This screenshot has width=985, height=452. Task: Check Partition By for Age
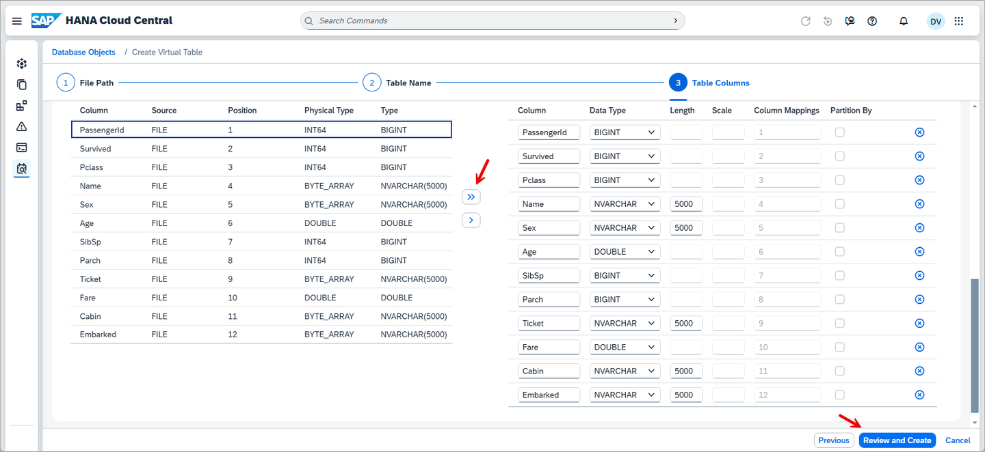pyautogui.click(x=839, y=252)
